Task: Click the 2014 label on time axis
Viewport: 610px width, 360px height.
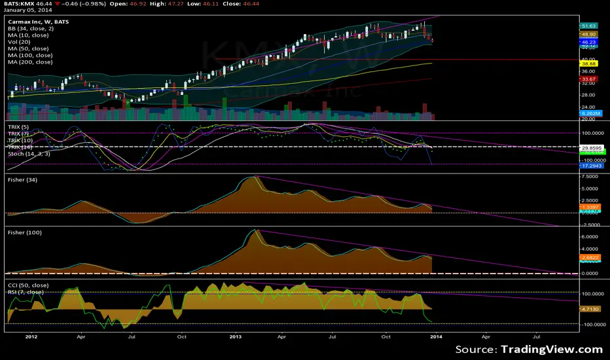Action: (436, 336)
